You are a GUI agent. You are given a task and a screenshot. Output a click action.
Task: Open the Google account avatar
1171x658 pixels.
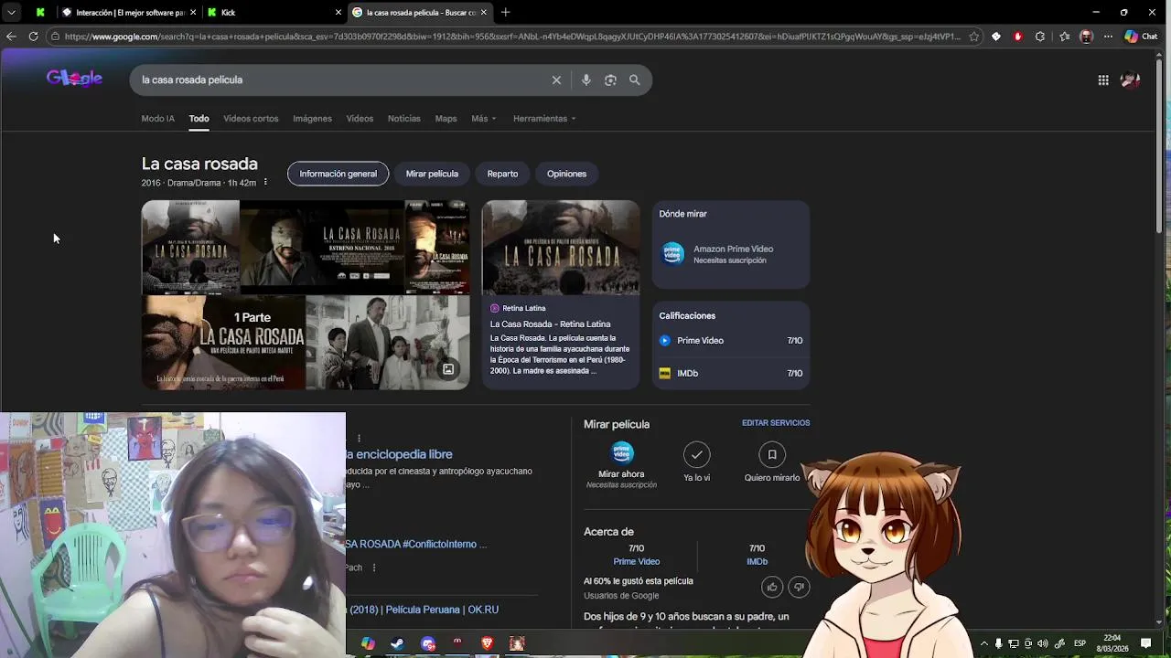pyautogui.click(x=1131, y=80)
